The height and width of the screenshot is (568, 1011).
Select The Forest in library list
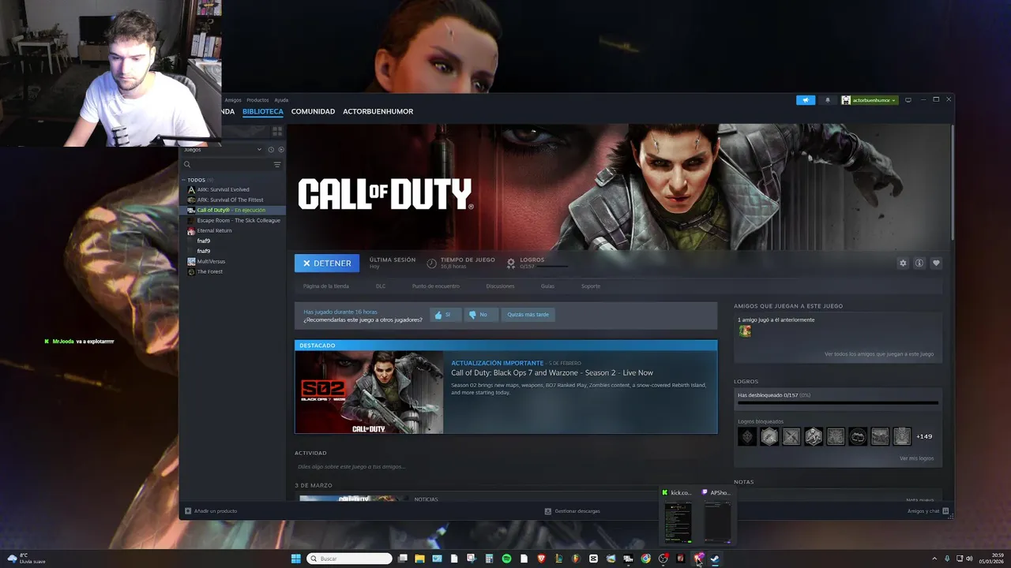(209, 271)
